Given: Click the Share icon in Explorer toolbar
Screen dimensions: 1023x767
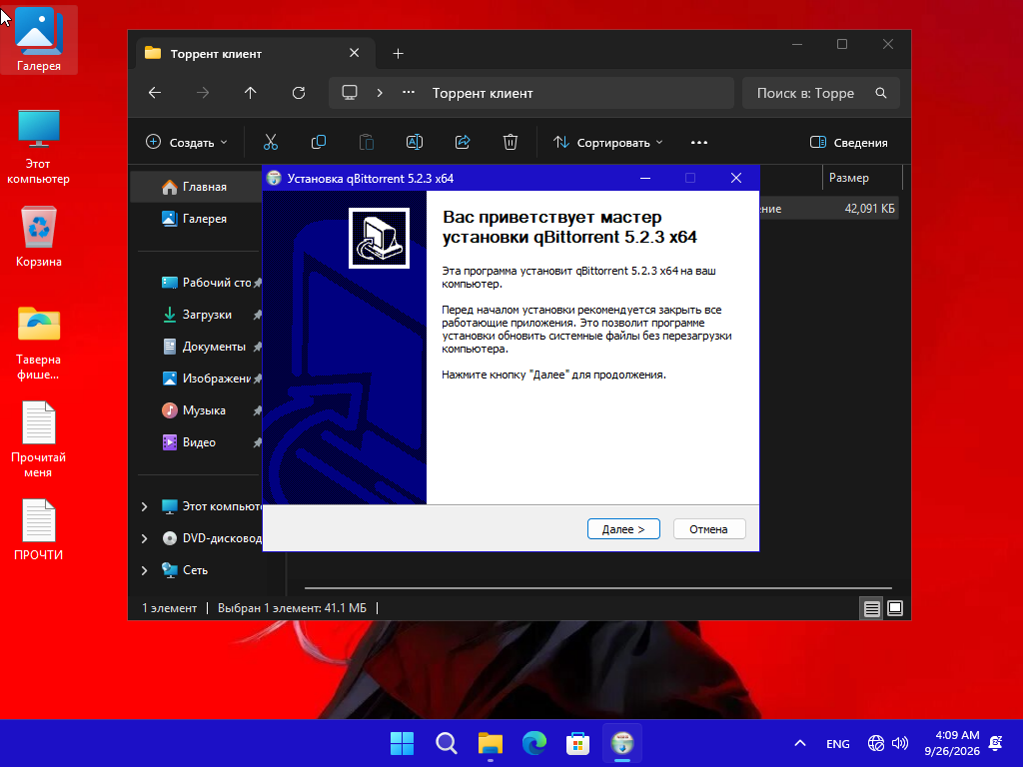Looking at the screenshot, I should [x=463, y=142].
